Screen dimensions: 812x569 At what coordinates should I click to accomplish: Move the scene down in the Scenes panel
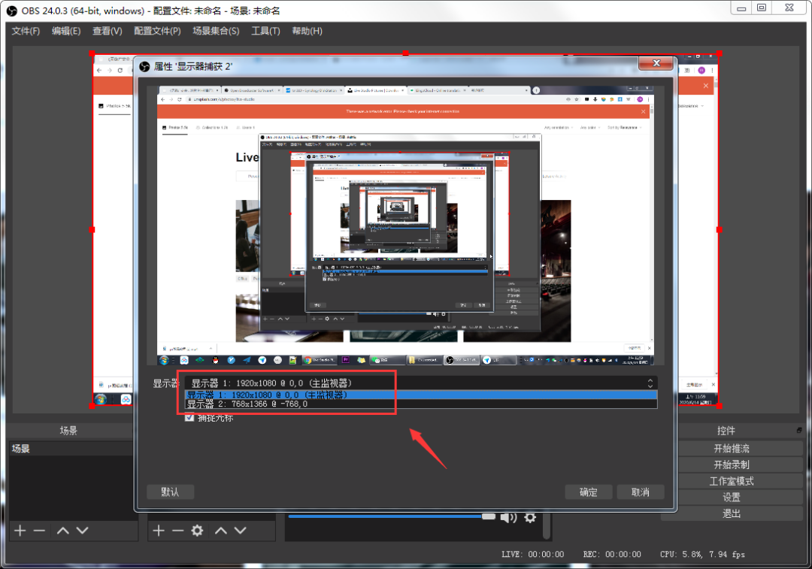[x=83, y=531]
